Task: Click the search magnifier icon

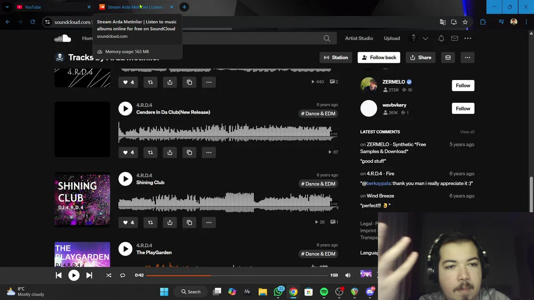Action: pos(327,38)
